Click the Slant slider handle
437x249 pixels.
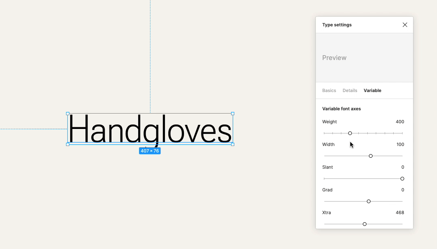click(402, 178)
